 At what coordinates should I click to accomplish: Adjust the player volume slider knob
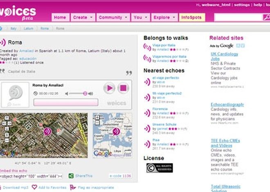coord(85,93)
